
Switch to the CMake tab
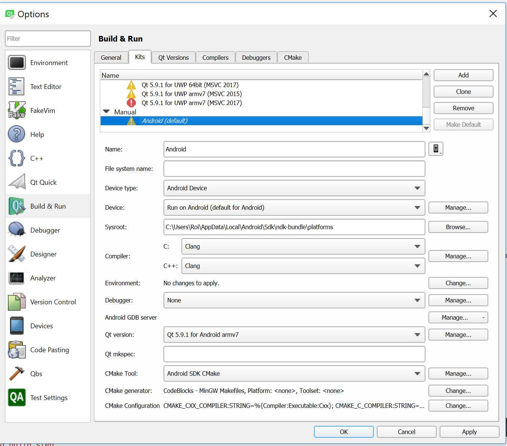click(293, 58)
